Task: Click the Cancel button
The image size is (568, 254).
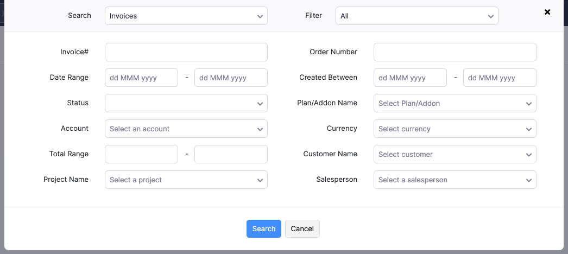Action: 302,228
